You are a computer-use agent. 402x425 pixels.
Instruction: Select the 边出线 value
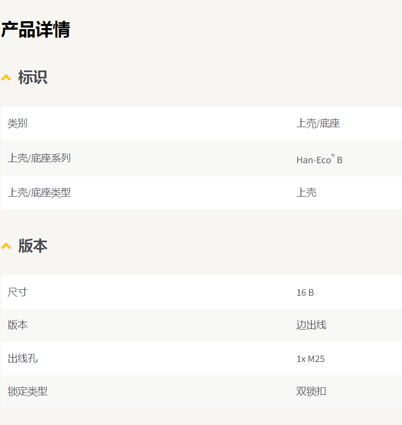tap(311, 325)
